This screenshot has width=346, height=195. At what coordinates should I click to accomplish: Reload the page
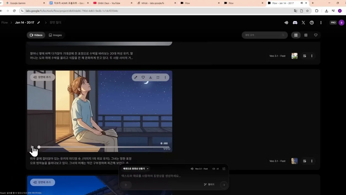coord(14,11)
